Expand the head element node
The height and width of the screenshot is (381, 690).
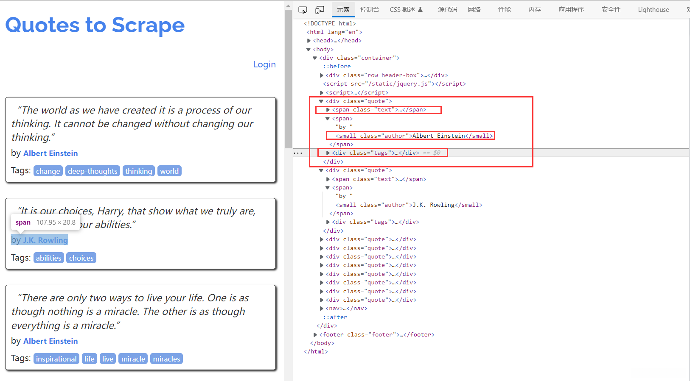point(309,41)
